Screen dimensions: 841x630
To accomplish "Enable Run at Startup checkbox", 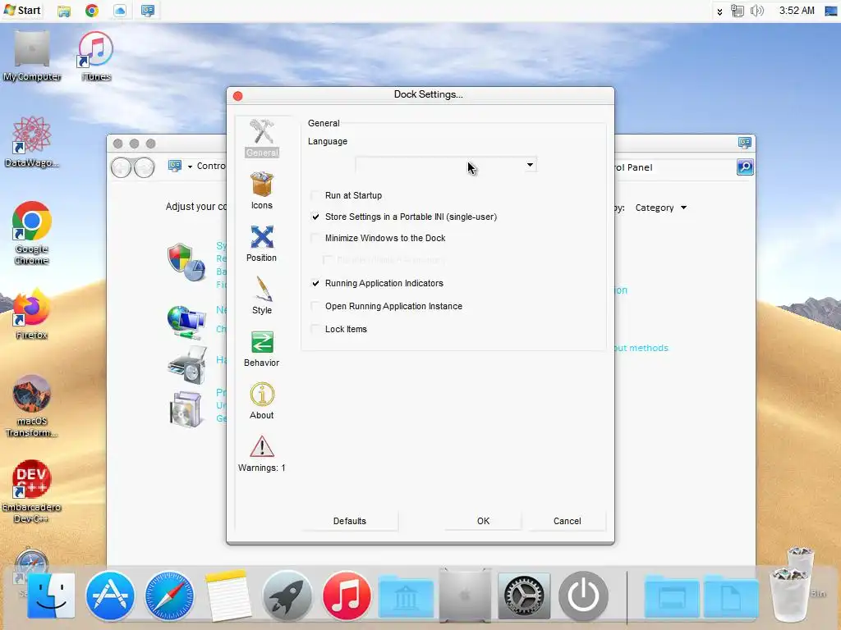I will tap(315, 195).
